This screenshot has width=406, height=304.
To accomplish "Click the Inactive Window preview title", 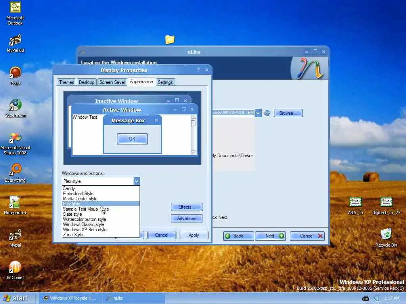I will [x=117, y=101].
